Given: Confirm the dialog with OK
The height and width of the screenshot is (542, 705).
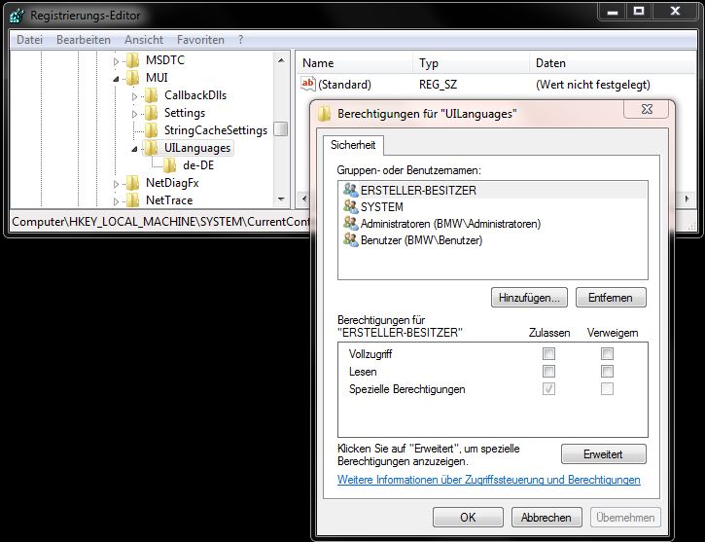Looking at the screenshot, I should click(468, 518).
